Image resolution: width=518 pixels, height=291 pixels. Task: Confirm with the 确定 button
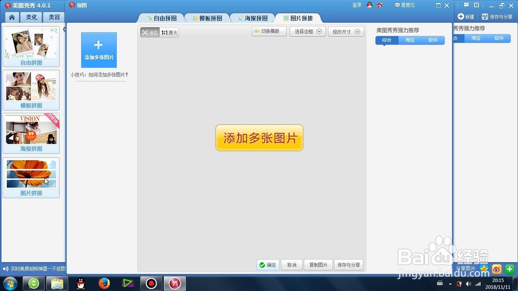[x=268, y=265]
